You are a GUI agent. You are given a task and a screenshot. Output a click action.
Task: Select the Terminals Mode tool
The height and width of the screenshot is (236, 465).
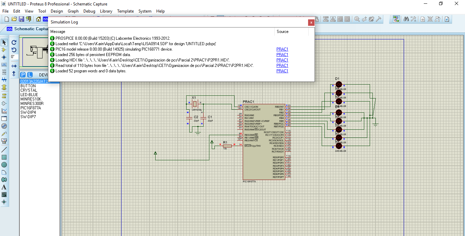[x=4, y=96]
